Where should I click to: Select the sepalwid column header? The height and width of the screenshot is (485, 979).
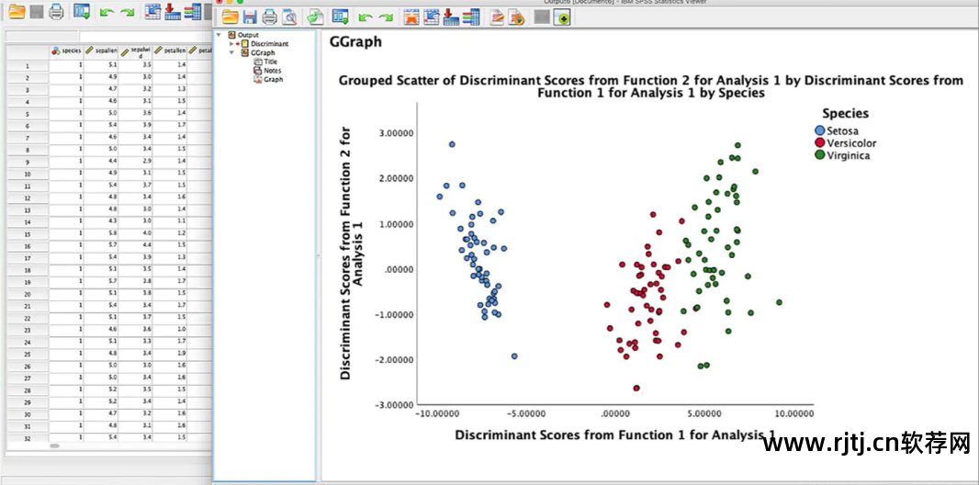point(136,51)
